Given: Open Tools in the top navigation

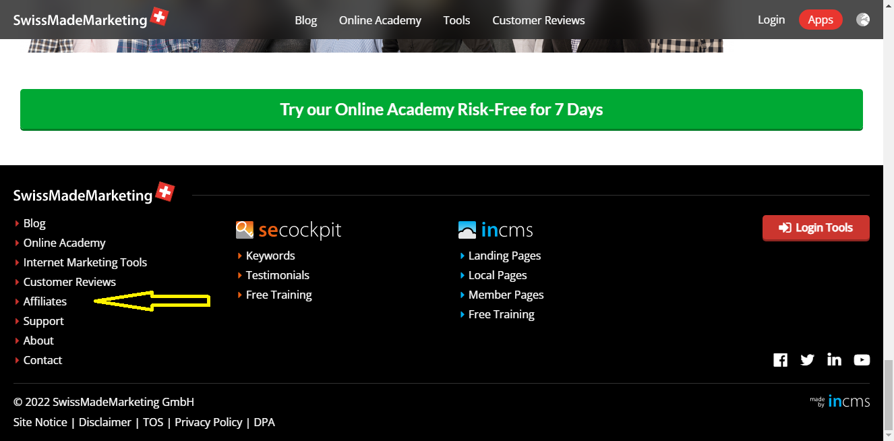Looking at the screenshot, I should pos(456,20).
